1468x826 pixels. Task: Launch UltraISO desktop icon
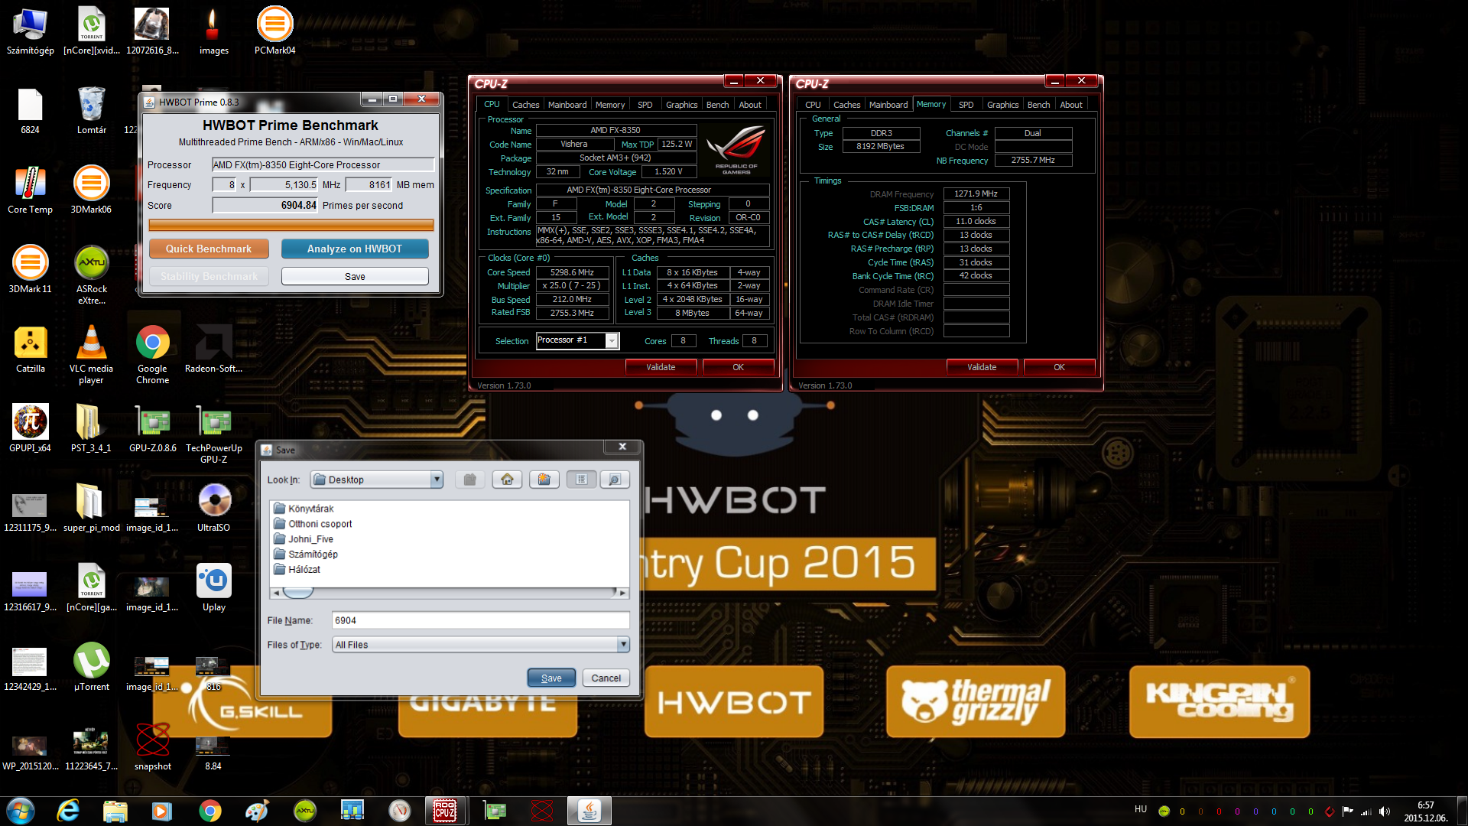coord(213,508)
